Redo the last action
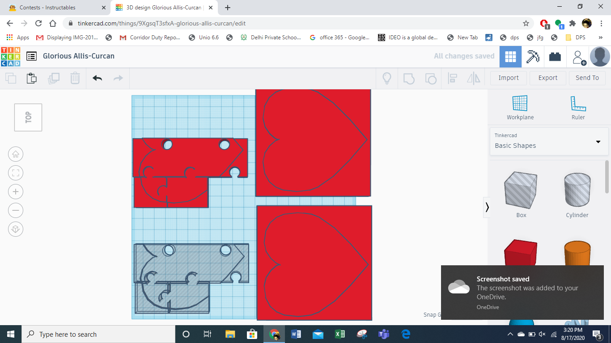This screenshot has width=611, height=343. click(x=118, y=79)
